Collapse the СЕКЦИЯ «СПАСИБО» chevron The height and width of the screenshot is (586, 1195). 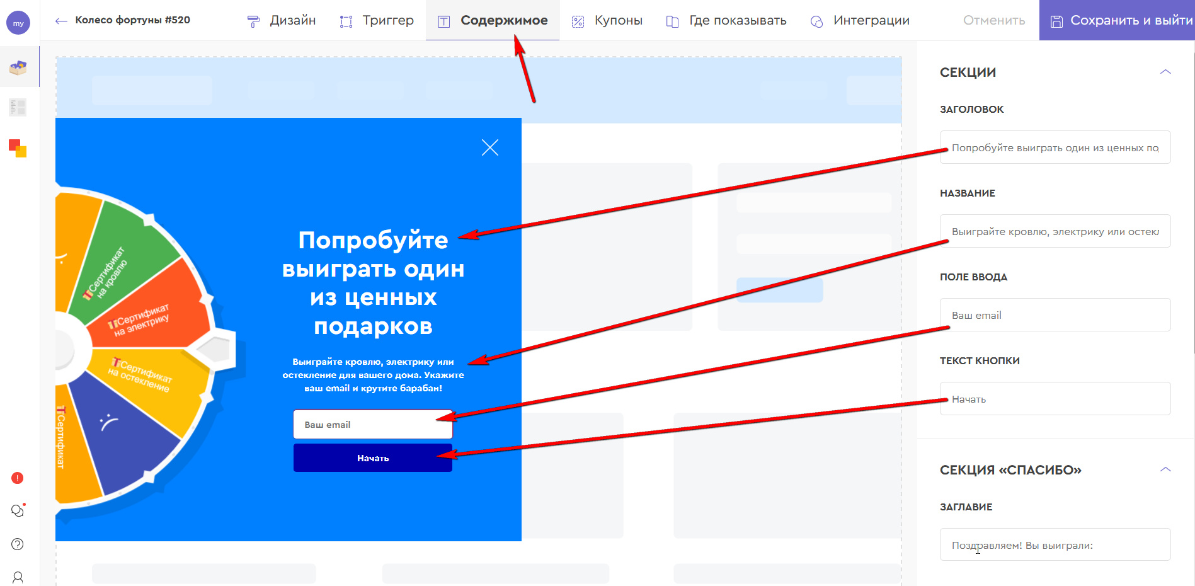tap(1165, 469)
